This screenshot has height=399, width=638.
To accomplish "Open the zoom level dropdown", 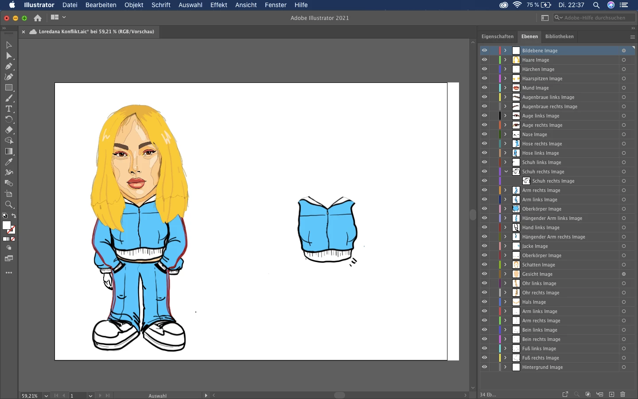I will click(46, 395).
